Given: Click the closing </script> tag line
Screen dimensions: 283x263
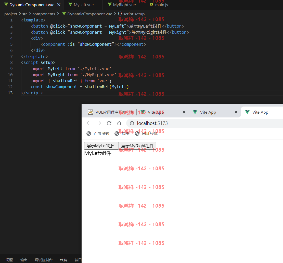Looking at the screenshot, I should (x=32, y=93).
